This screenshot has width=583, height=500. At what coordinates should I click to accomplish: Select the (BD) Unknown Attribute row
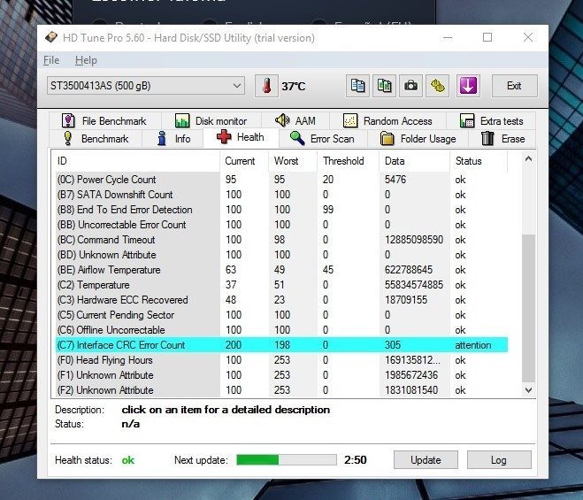coord(281,255)
